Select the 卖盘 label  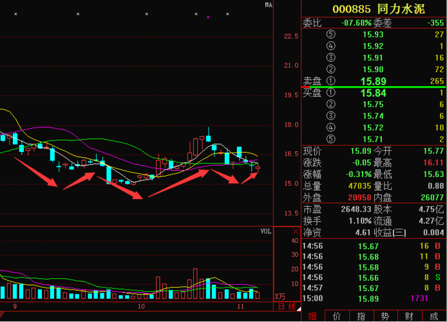pos(312,81)
